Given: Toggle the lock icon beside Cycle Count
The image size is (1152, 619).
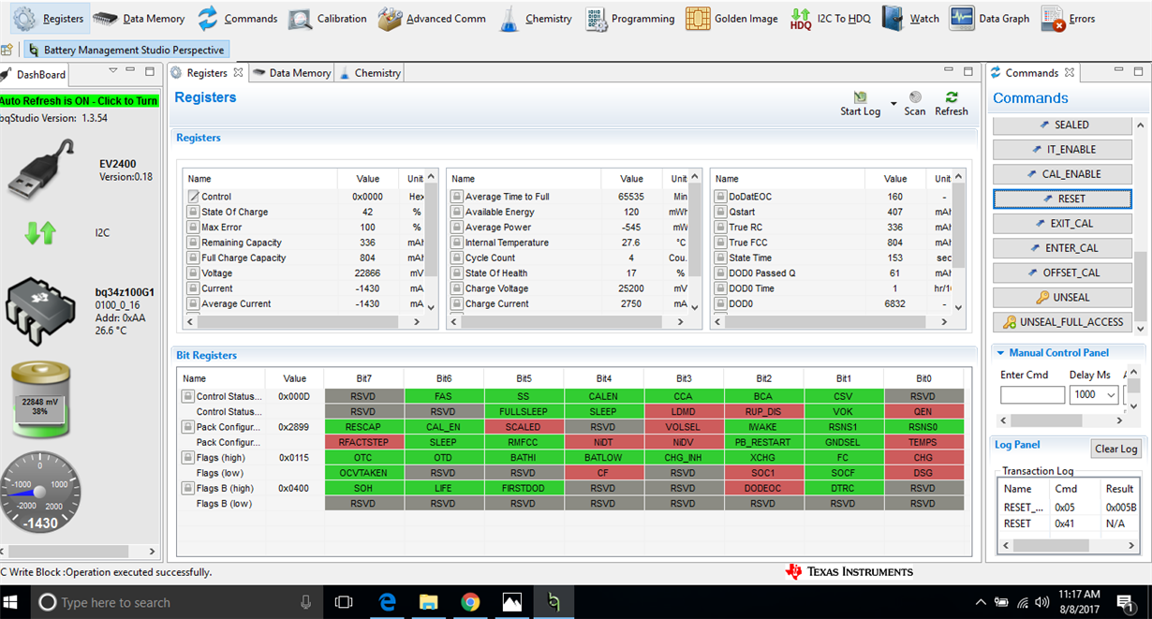Looking at the screenshot, I should (x=457, y=258).
